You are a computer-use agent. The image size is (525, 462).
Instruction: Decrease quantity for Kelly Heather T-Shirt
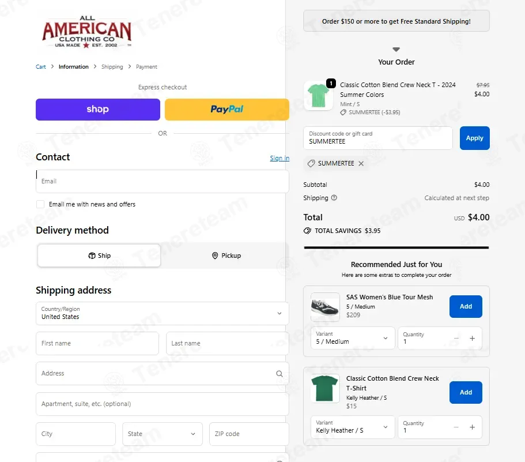coord(456,427)
